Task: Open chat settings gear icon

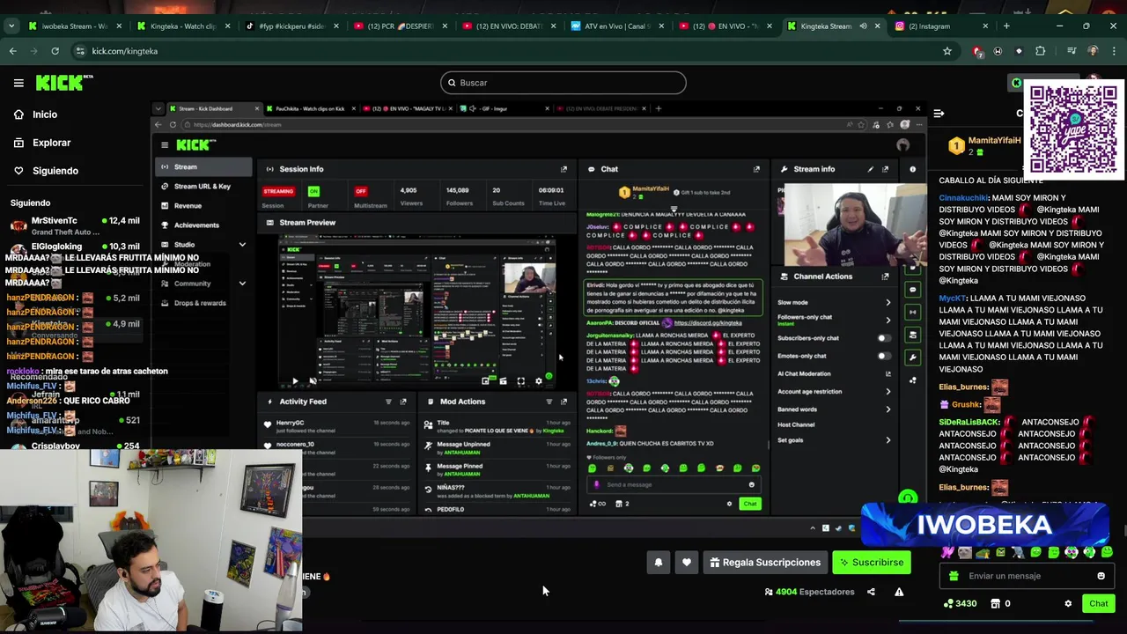Action: coord(1068,604)
